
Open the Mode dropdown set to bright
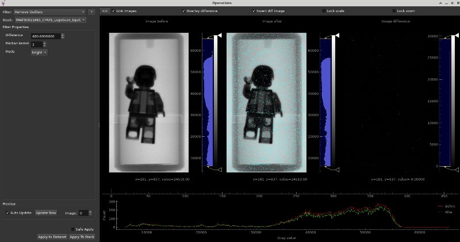(x=39, y=52)
